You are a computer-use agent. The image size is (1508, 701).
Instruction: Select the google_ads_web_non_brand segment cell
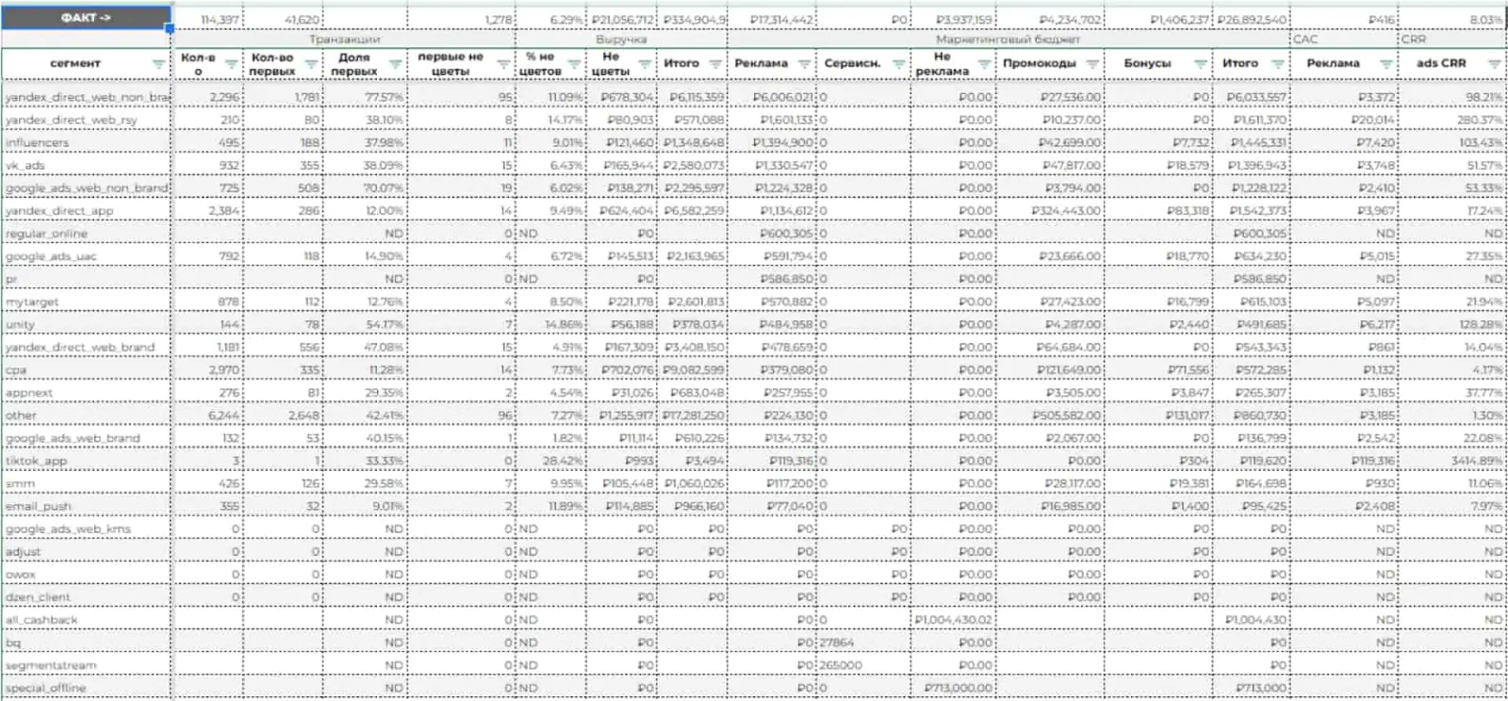[x=87, y=187]
